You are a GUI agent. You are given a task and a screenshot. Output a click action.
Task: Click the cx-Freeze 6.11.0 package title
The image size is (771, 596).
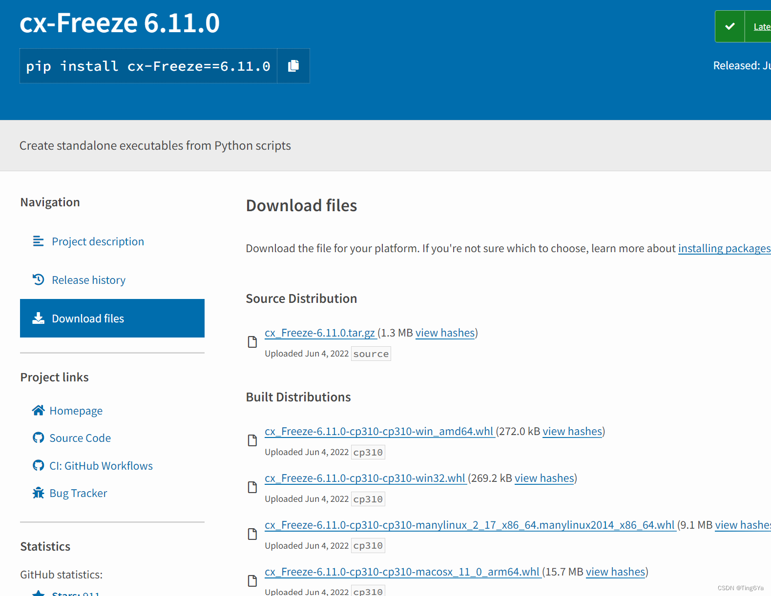120,23
